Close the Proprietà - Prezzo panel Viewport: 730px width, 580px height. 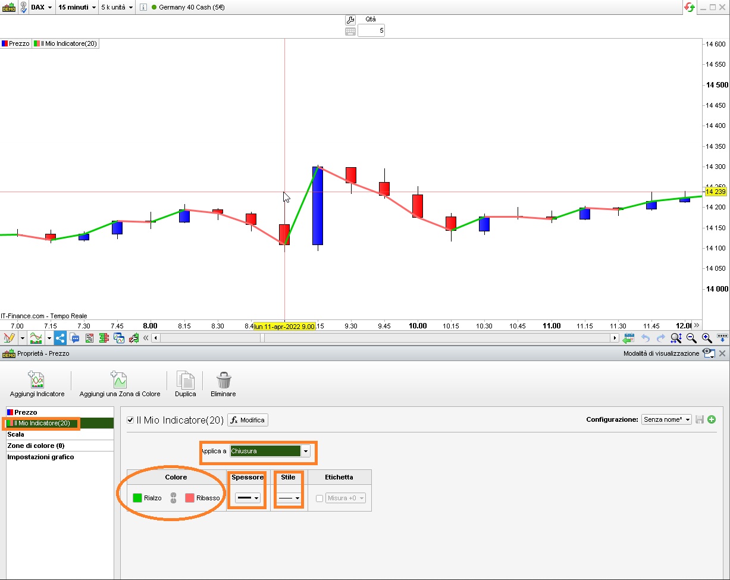tap(722, 353)
